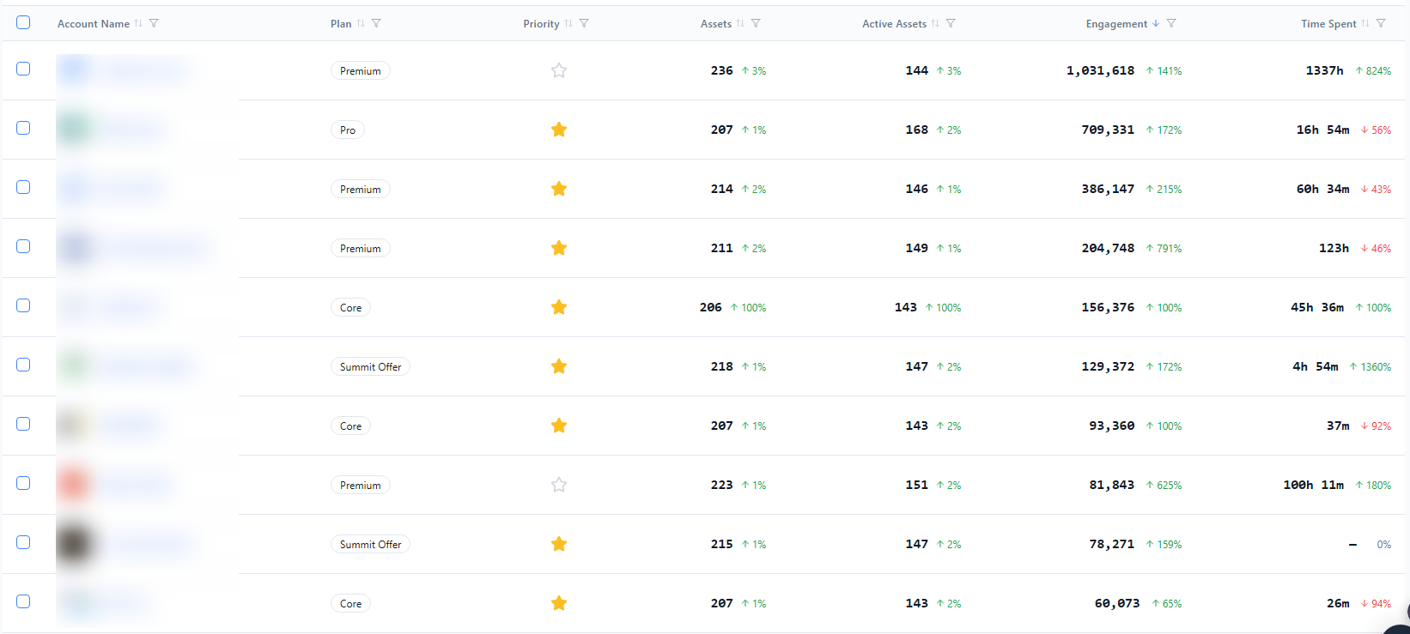The width and height of the screenshot is (1410, 634).
Task: Open the Time Spent column filter icon
Action: click(x=1381, y=23)
